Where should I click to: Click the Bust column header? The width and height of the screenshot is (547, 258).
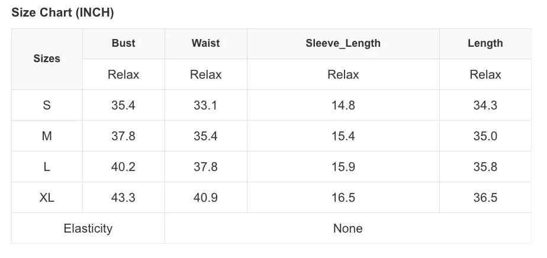124,43
